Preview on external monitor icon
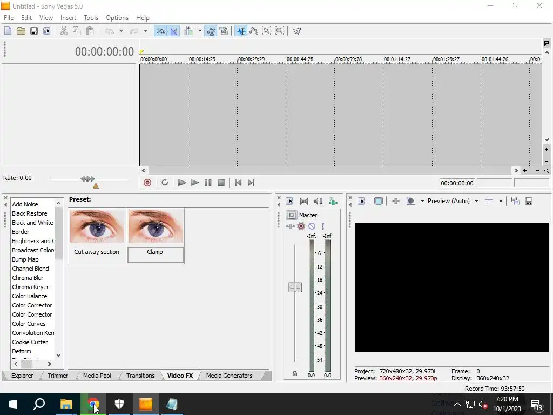 pyautogui.click(x=379, y=201)
